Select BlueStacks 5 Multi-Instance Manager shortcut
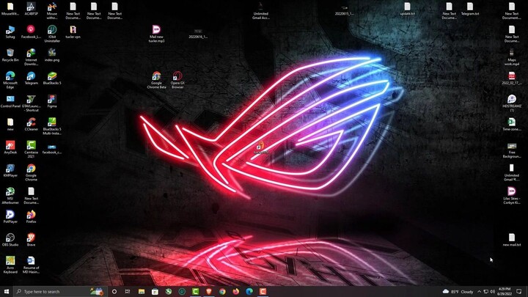The image size is (528, 297). 52,126
